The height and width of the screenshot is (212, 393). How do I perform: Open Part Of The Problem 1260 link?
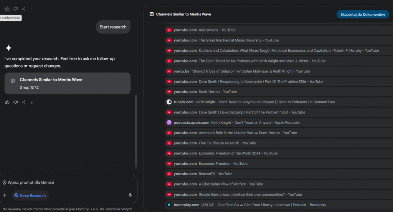coord(279,113)
